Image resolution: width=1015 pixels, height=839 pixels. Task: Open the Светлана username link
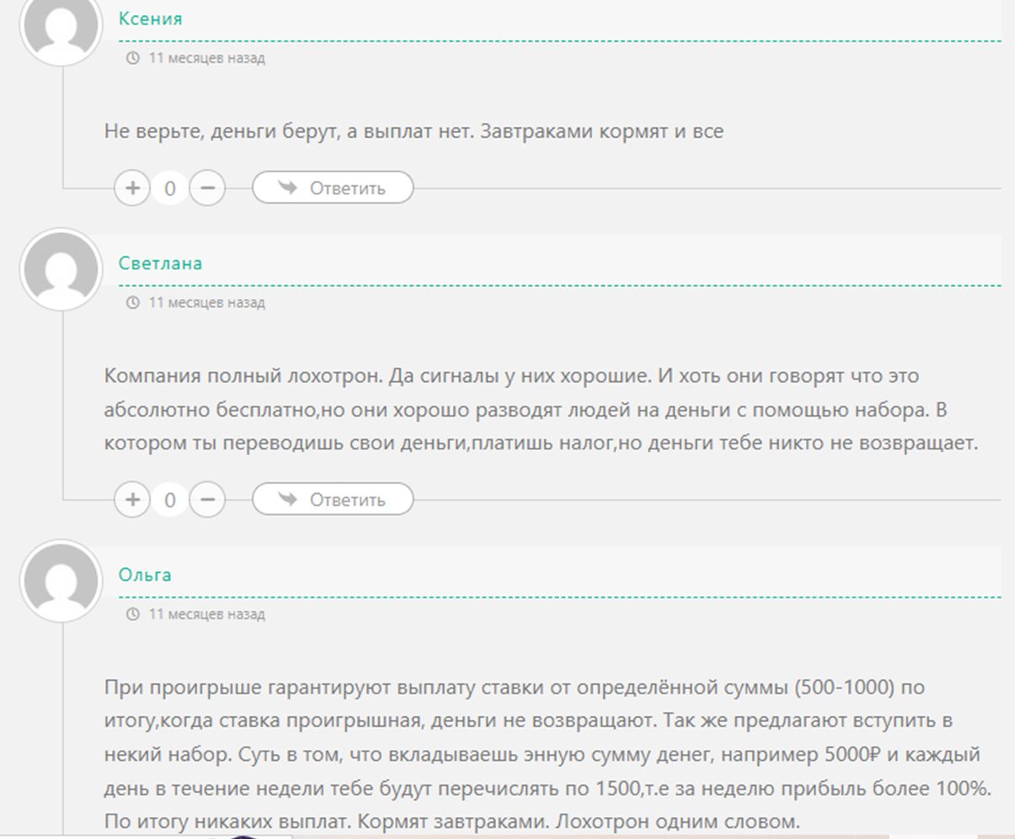point(160,263)
